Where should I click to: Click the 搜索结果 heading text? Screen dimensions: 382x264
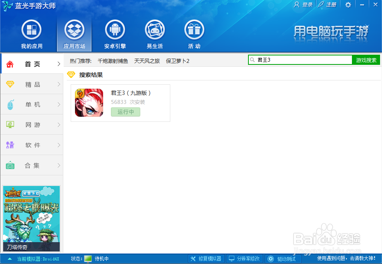[91, 75]
